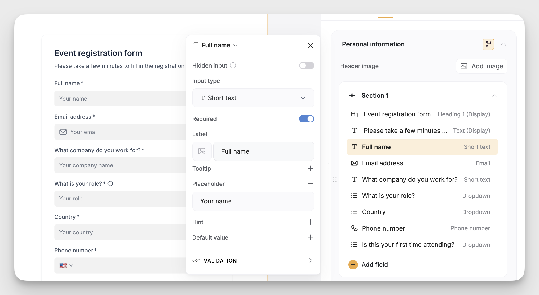The image size is (539, 295).
Task: Click the Add image button
Action: click(482, 66)
